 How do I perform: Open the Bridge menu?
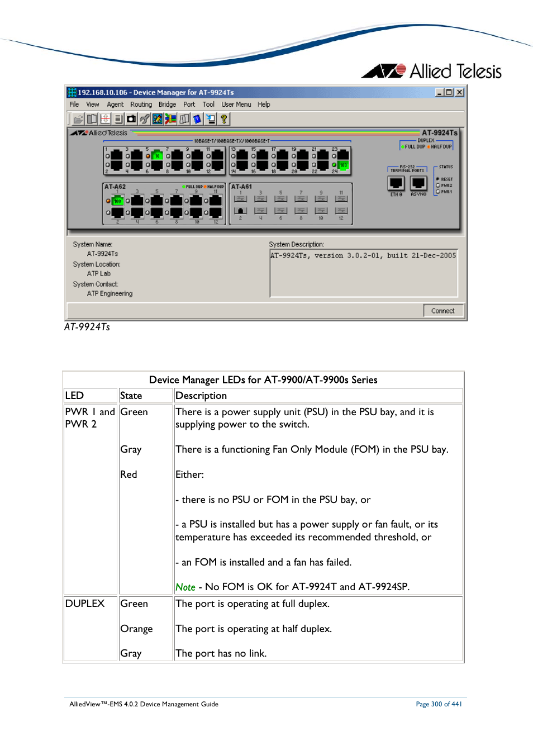click(x=167, y=105)
